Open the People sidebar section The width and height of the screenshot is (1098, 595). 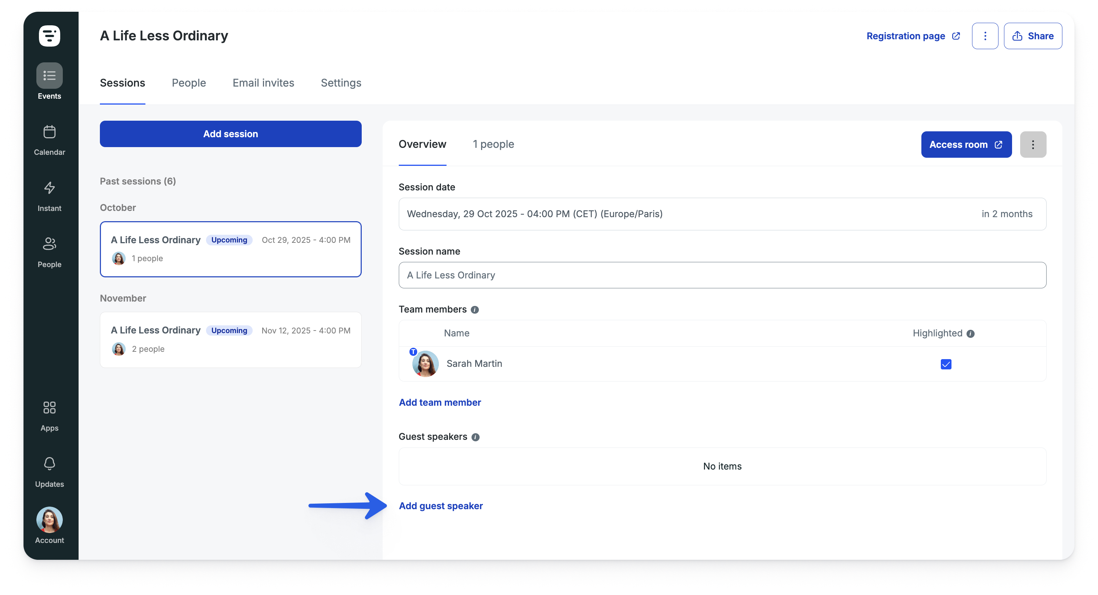(50, 244)
